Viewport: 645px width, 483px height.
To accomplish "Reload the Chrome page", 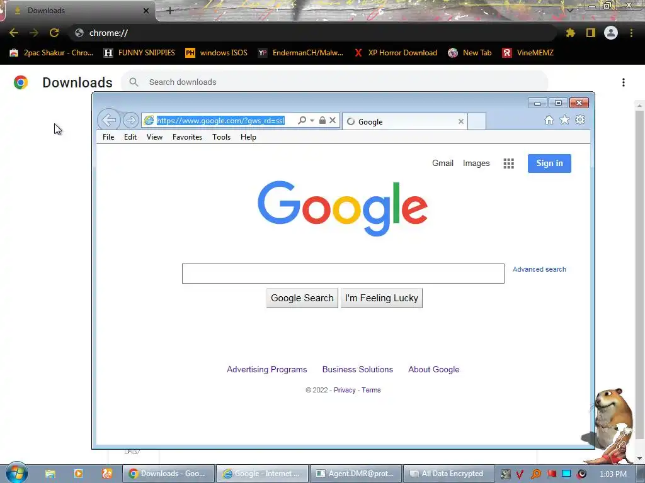I will pyautogui.click(x=54, y=33).
